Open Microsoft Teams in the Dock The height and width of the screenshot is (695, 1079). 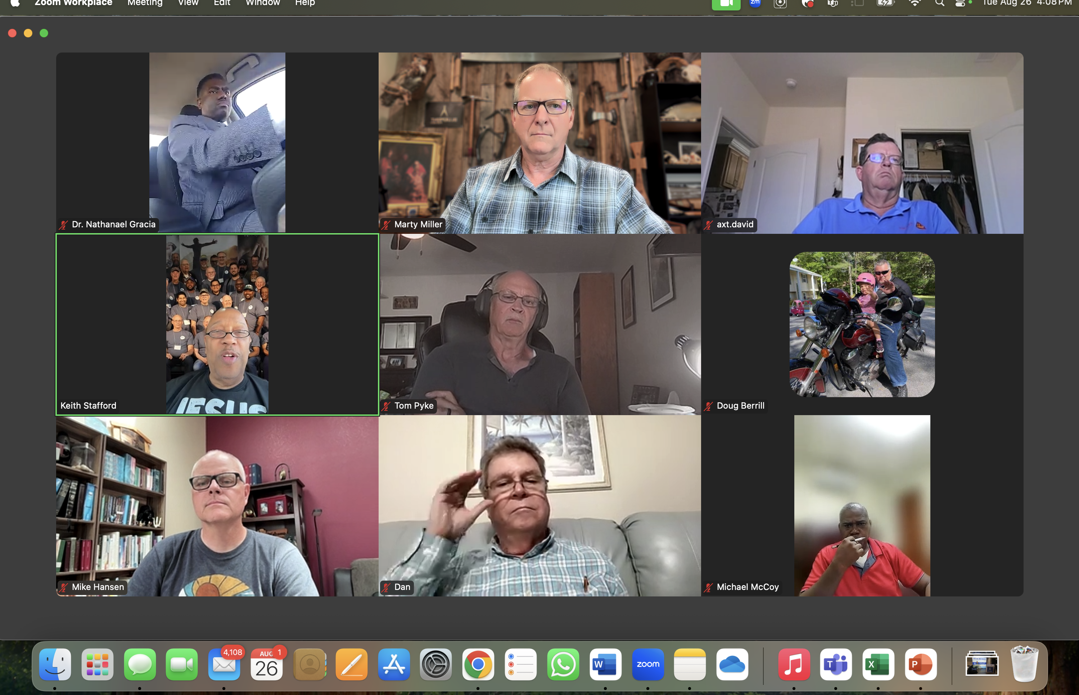point(836,664)
